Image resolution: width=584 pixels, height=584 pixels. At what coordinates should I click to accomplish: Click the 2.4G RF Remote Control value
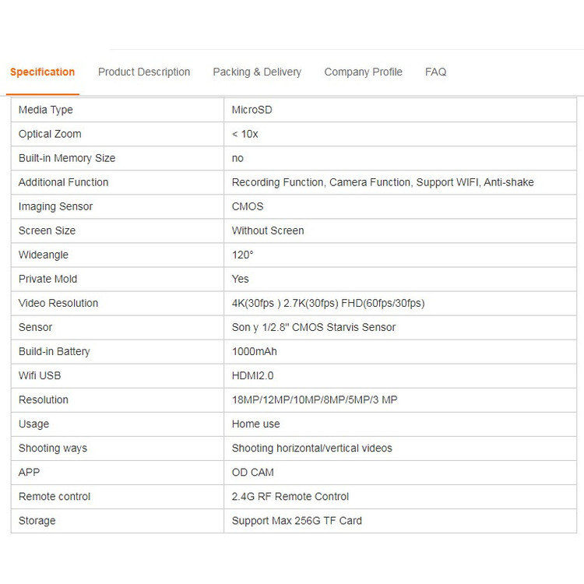290,496
